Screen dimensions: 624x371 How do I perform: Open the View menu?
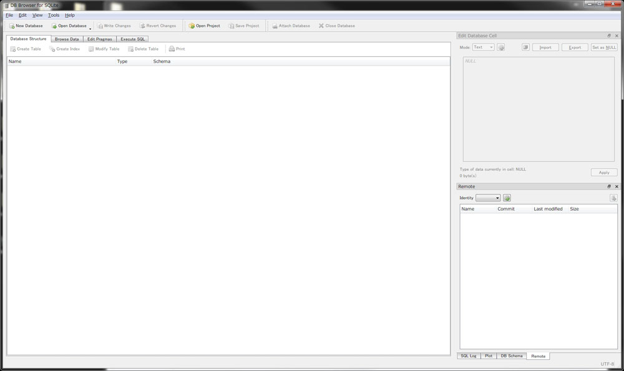point(37,15)
